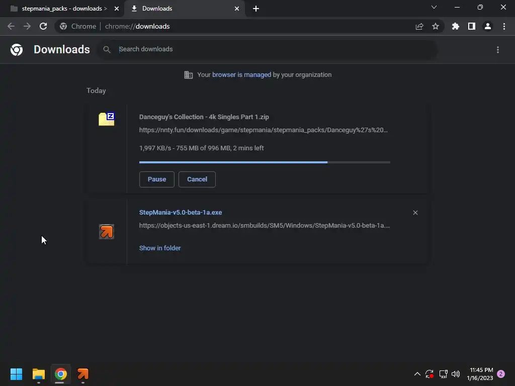
Task: Close the stepmania_packs tab
Action: [x=117, y=9]
